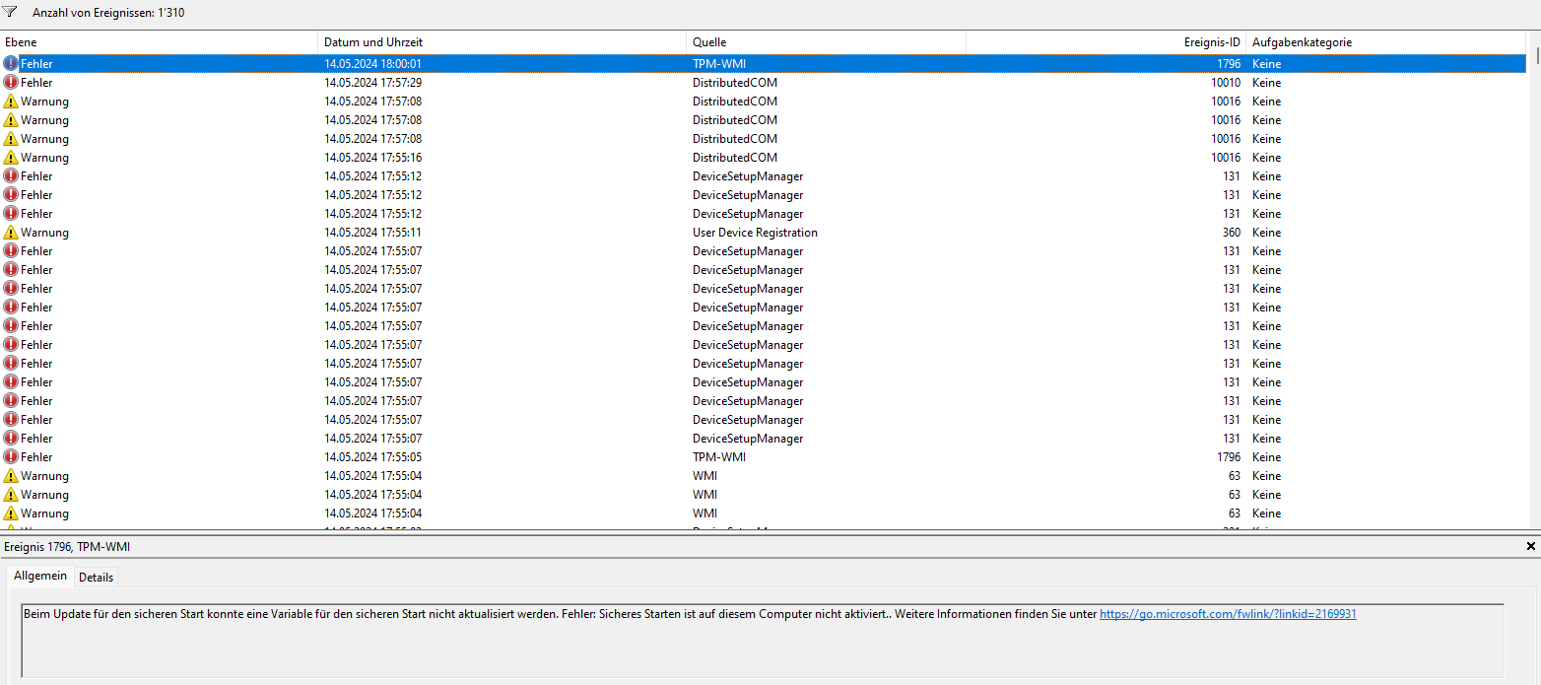Image resolution: width=1541 pixels, height=685 pixels.
Task: Sort by the Ebene column header
Action: click(x=160, y=42)
